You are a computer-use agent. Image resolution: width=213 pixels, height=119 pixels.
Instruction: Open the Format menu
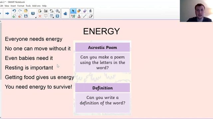[21, 6]
